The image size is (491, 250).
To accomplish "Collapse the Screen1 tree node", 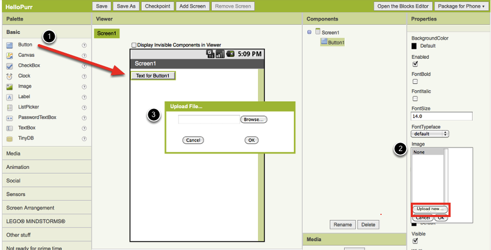I will point(309,32).
